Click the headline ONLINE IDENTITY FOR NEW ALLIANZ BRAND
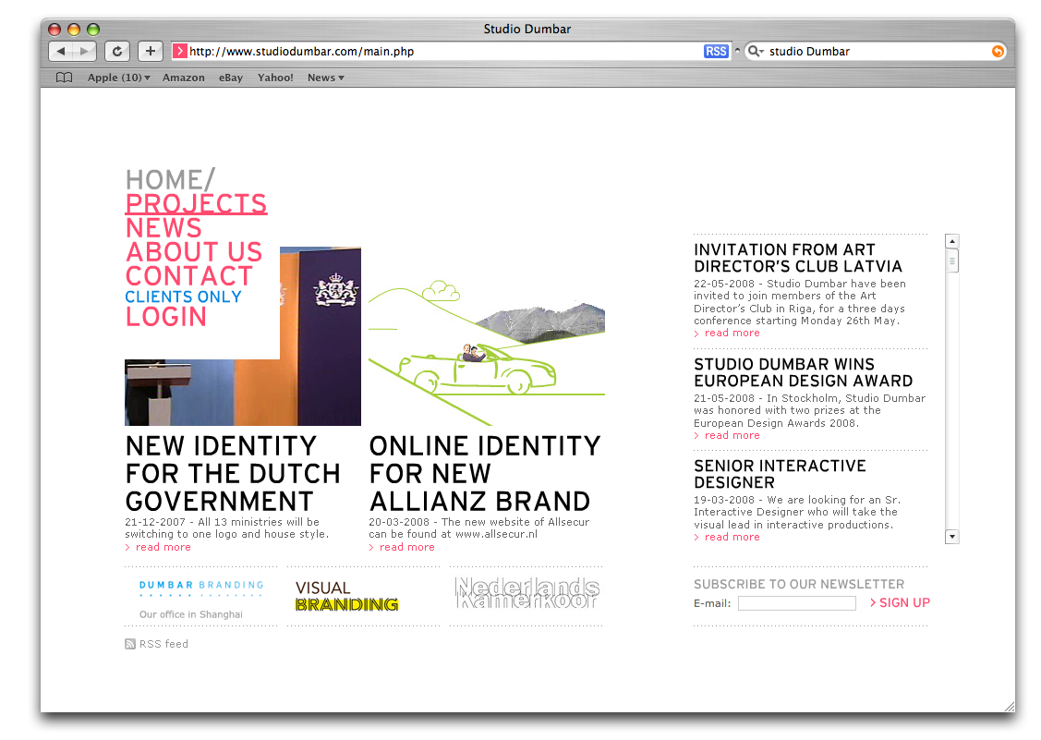Screen dimensions: 1041x740 pyautogui.click(x=485, y=474)
